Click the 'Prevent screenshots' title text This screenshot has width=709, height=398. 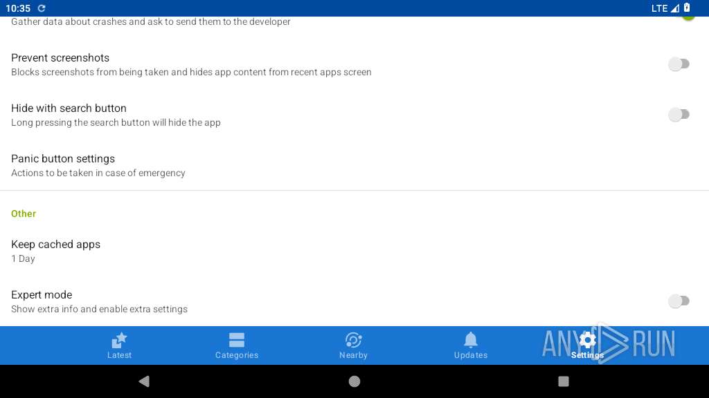[60, 58]
